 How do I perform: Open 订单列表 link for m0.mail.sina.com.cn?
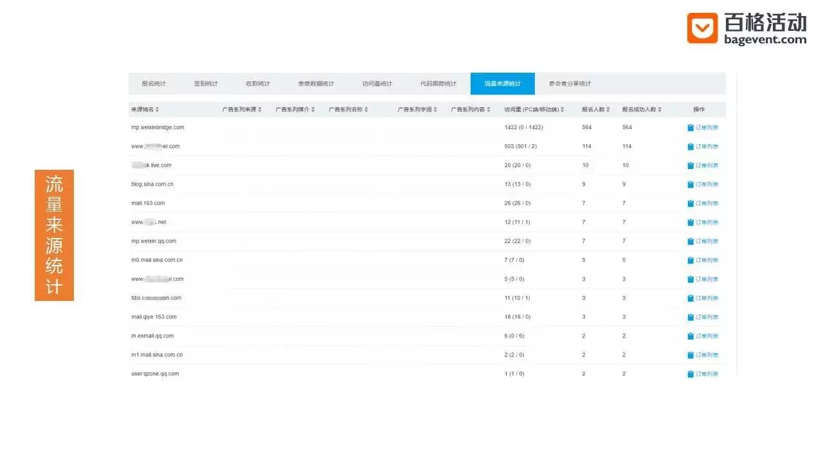point(703,260)
